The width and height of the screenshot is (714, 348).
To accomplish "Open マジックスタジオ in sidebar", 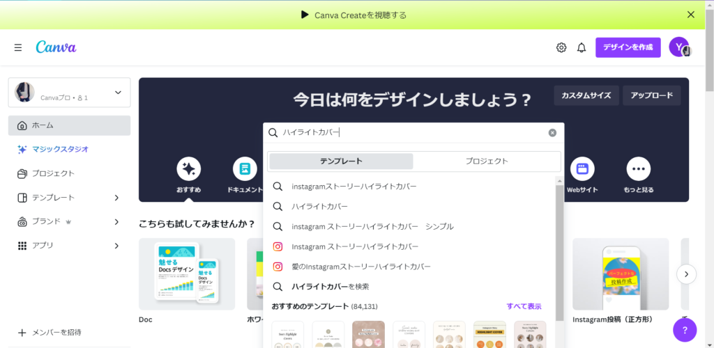I will (x=69, y=149).
